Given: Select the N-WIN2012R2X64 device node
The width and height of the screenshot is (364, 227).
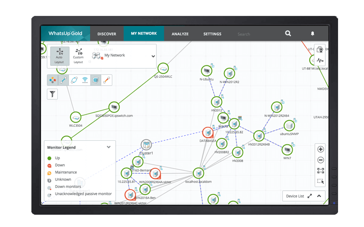Looking at the screenshot, I should tap(277, 107).
